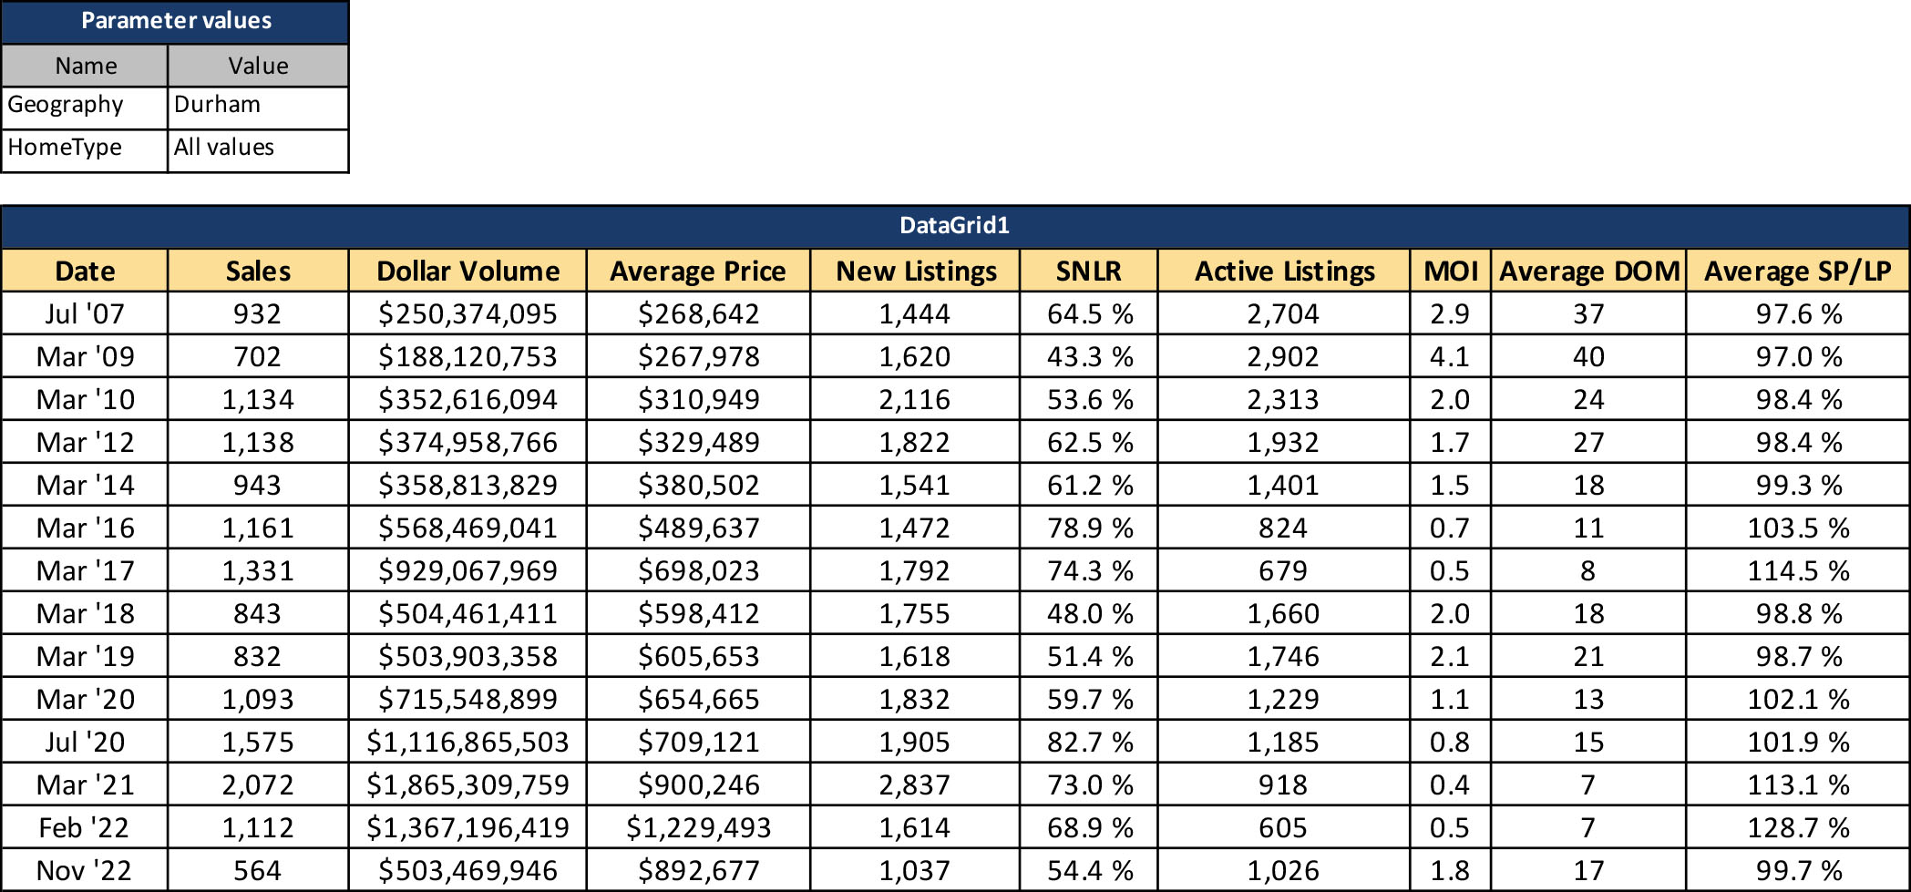The width and height of the screenshot is (1911, 892).
Task: Select the Dollar Volume column header
Action: 467,271
